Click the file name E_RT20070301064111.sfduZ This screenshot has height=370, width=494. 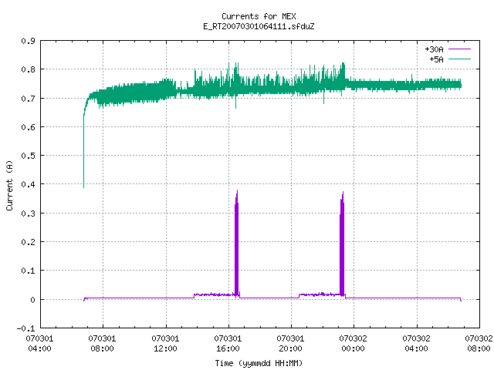coord(259,26)
